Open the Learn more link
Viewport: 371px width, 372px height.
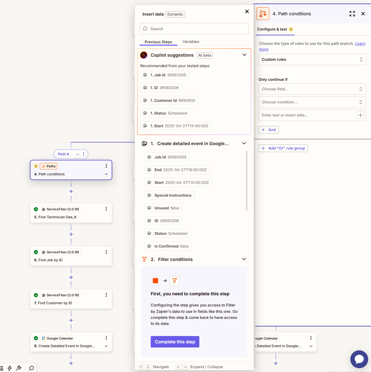coord(360,44)
